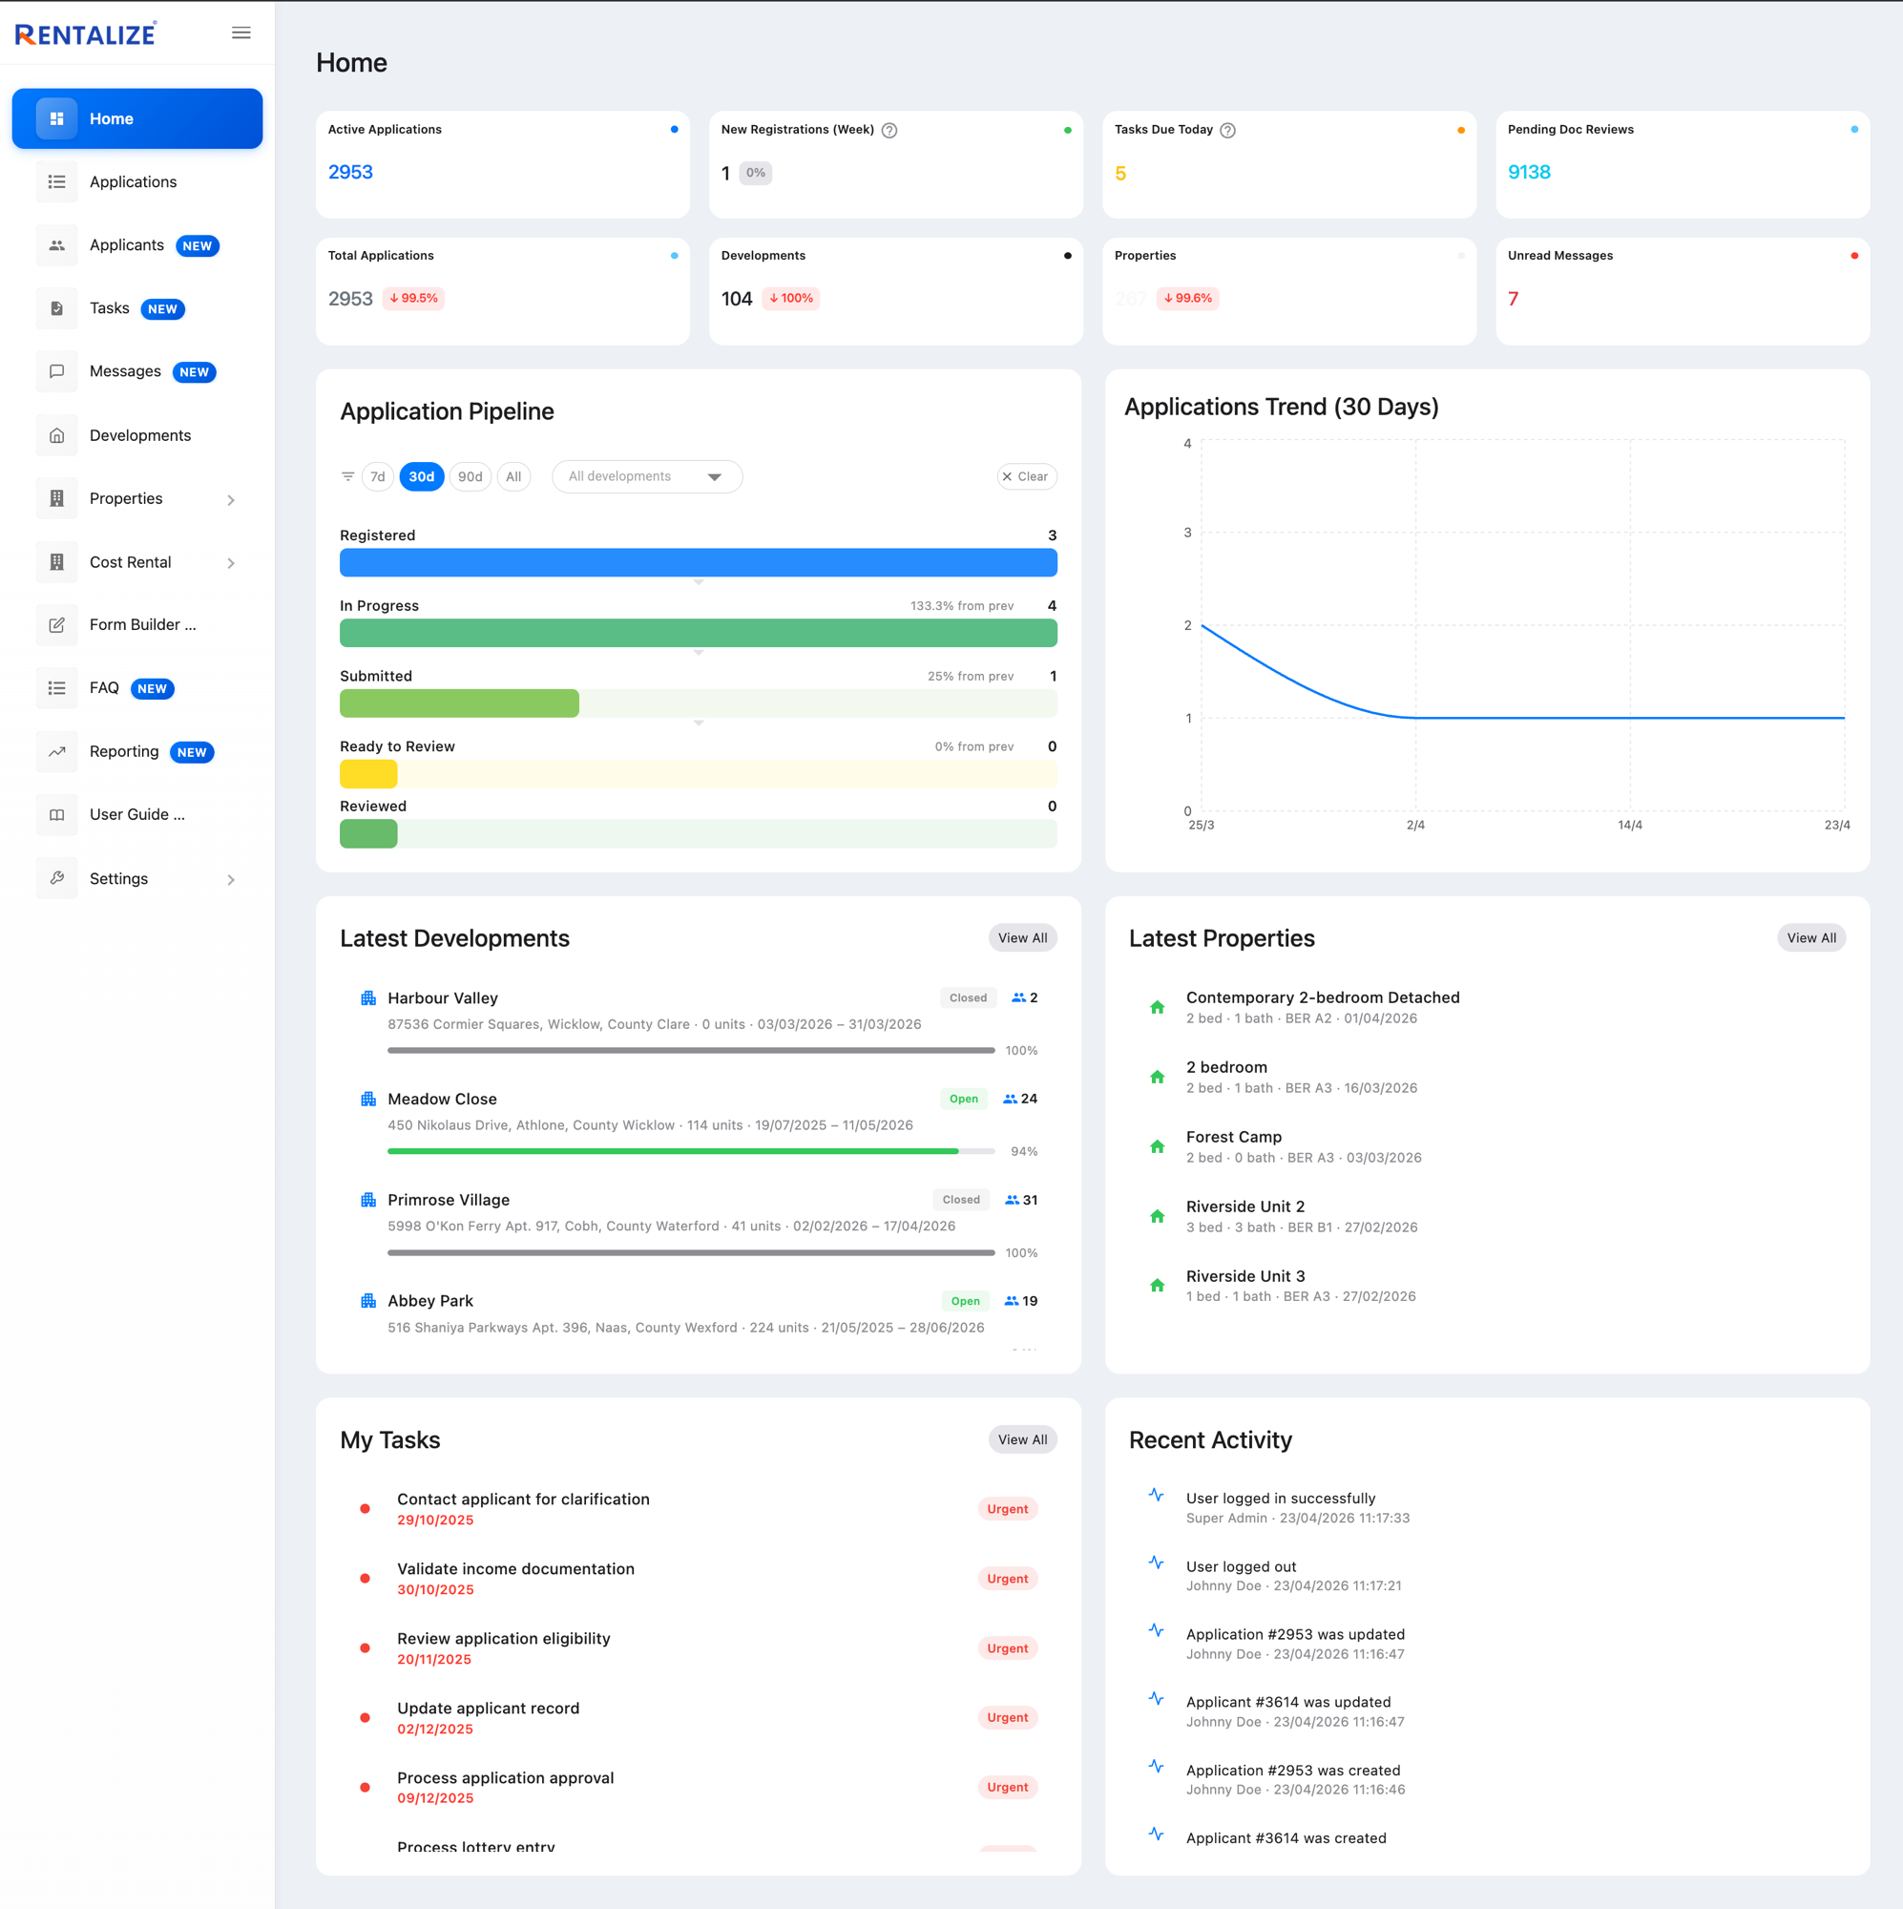
Task: Open Developments via its sidebar icon
Action: pyautogui.click(x=56, y=434)
